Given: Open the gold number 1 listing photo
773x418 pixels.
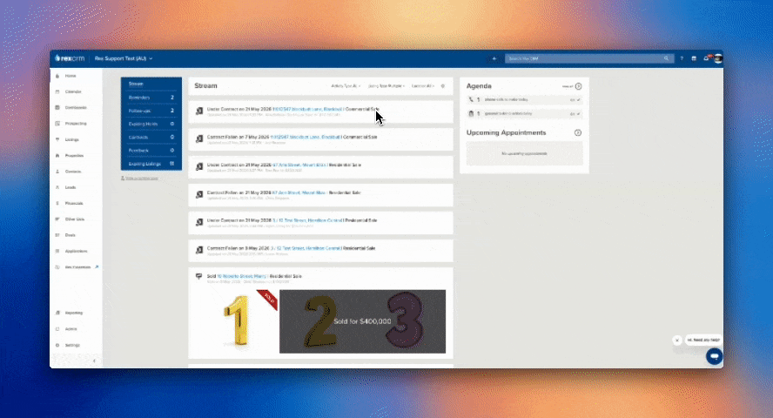Looking at the screenshot, I should click(x=236, y=321).
